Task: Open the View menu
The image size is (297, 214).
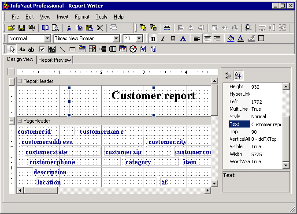Action: click(x=45, y=17)
